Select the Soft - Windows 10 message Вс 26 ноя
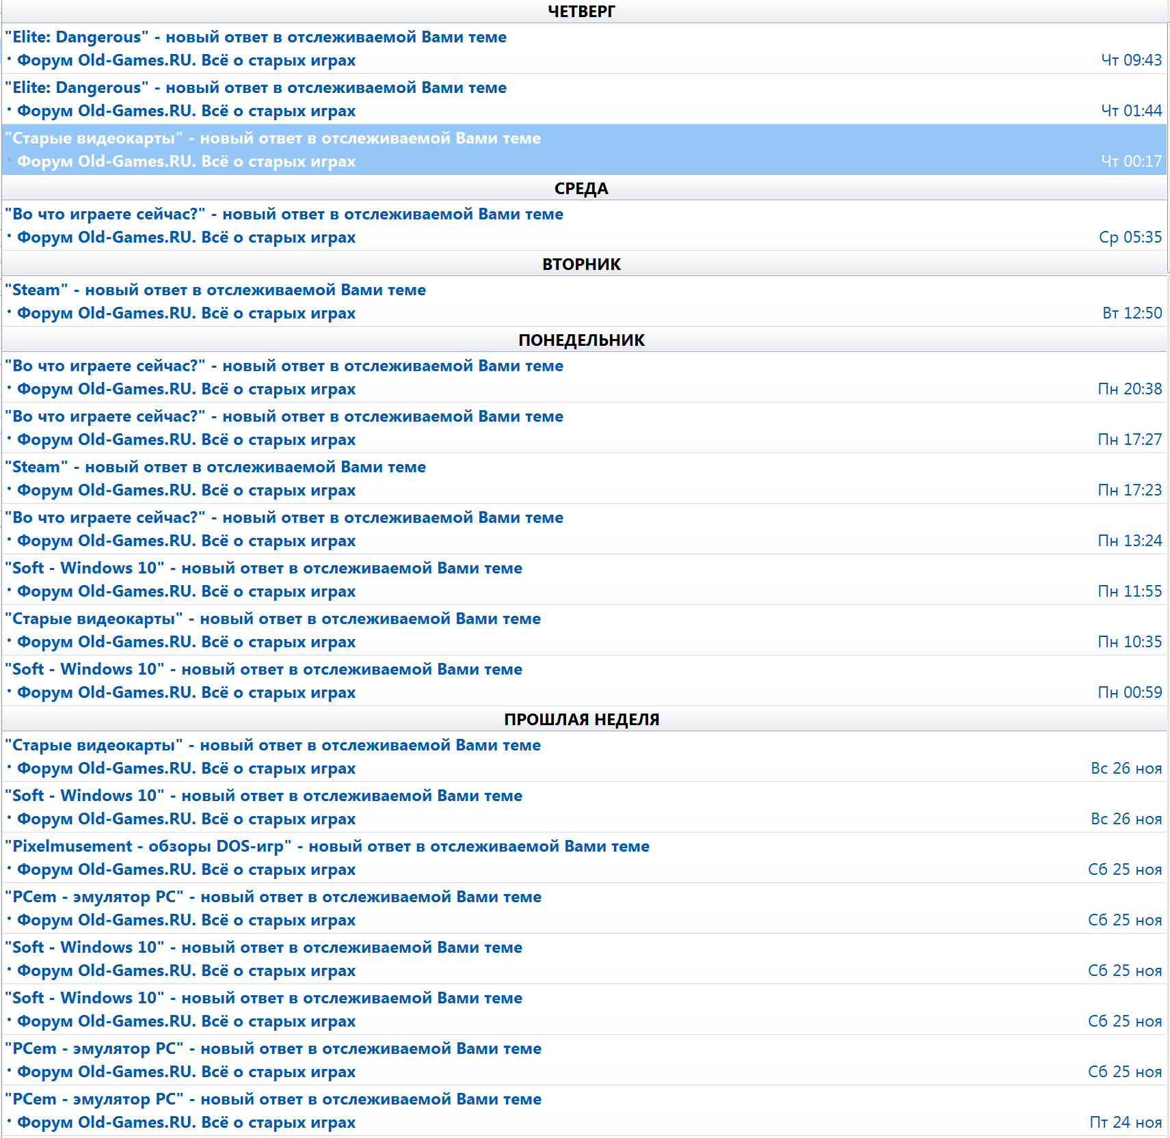This screenshot has width=1170, height=1138. [x=585, y=807]
